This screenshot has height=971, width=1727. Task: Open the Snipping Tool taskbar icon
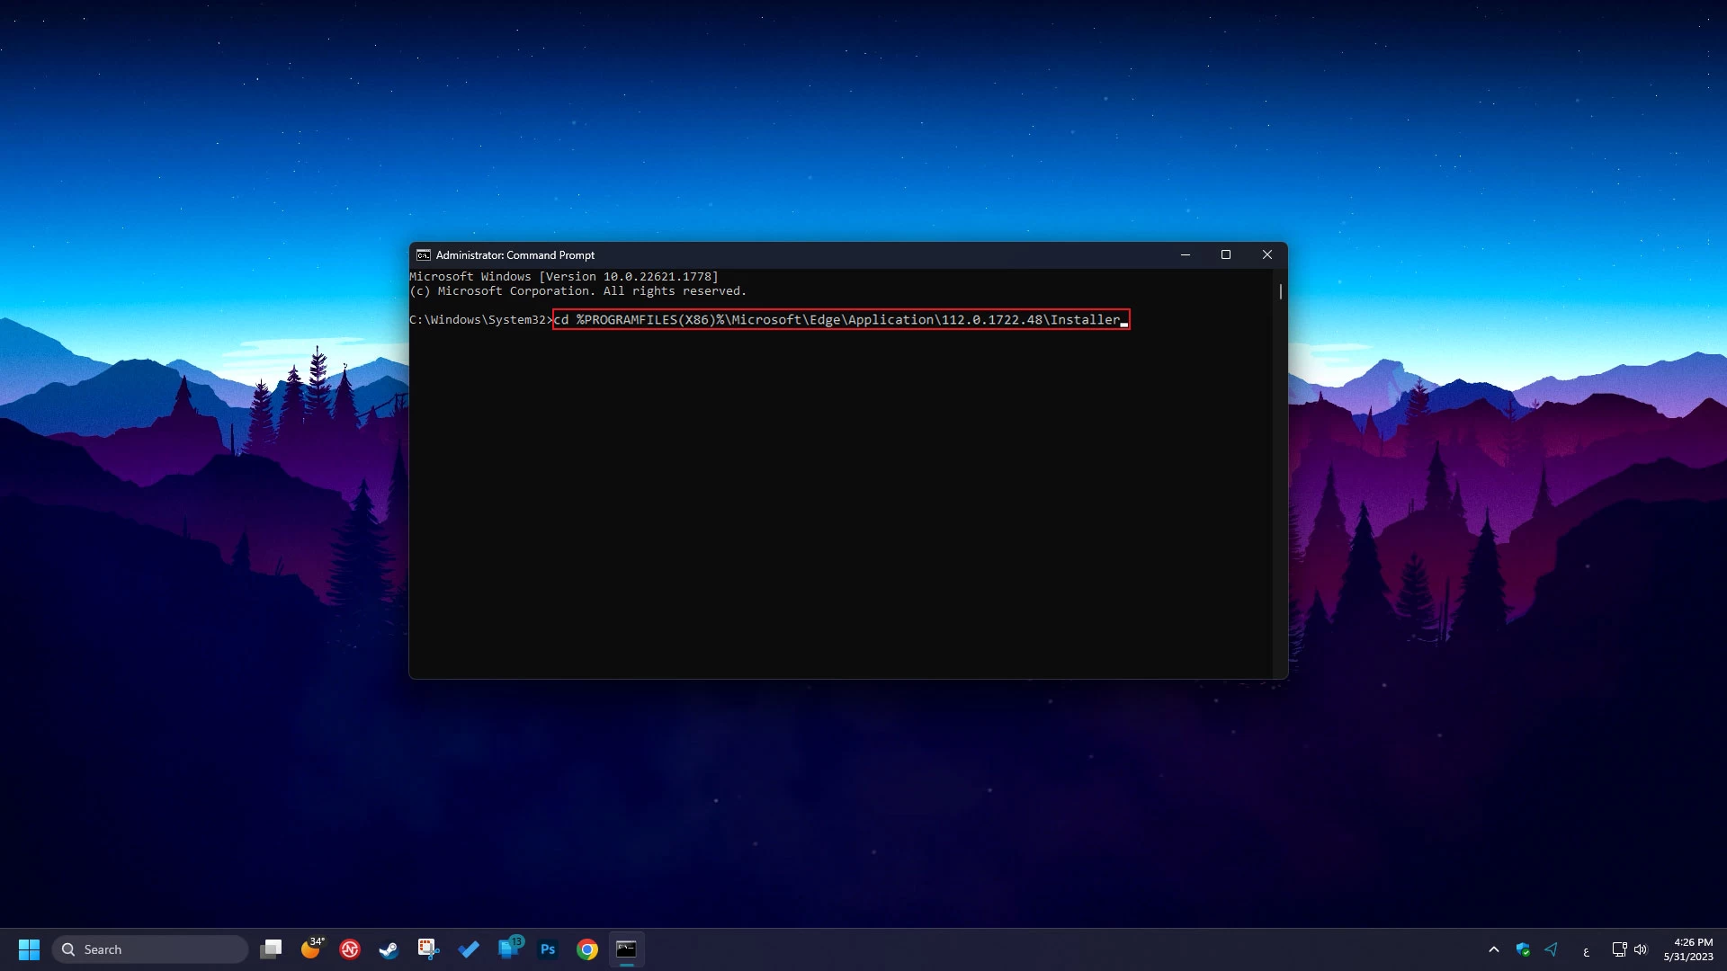coord(428,949)
